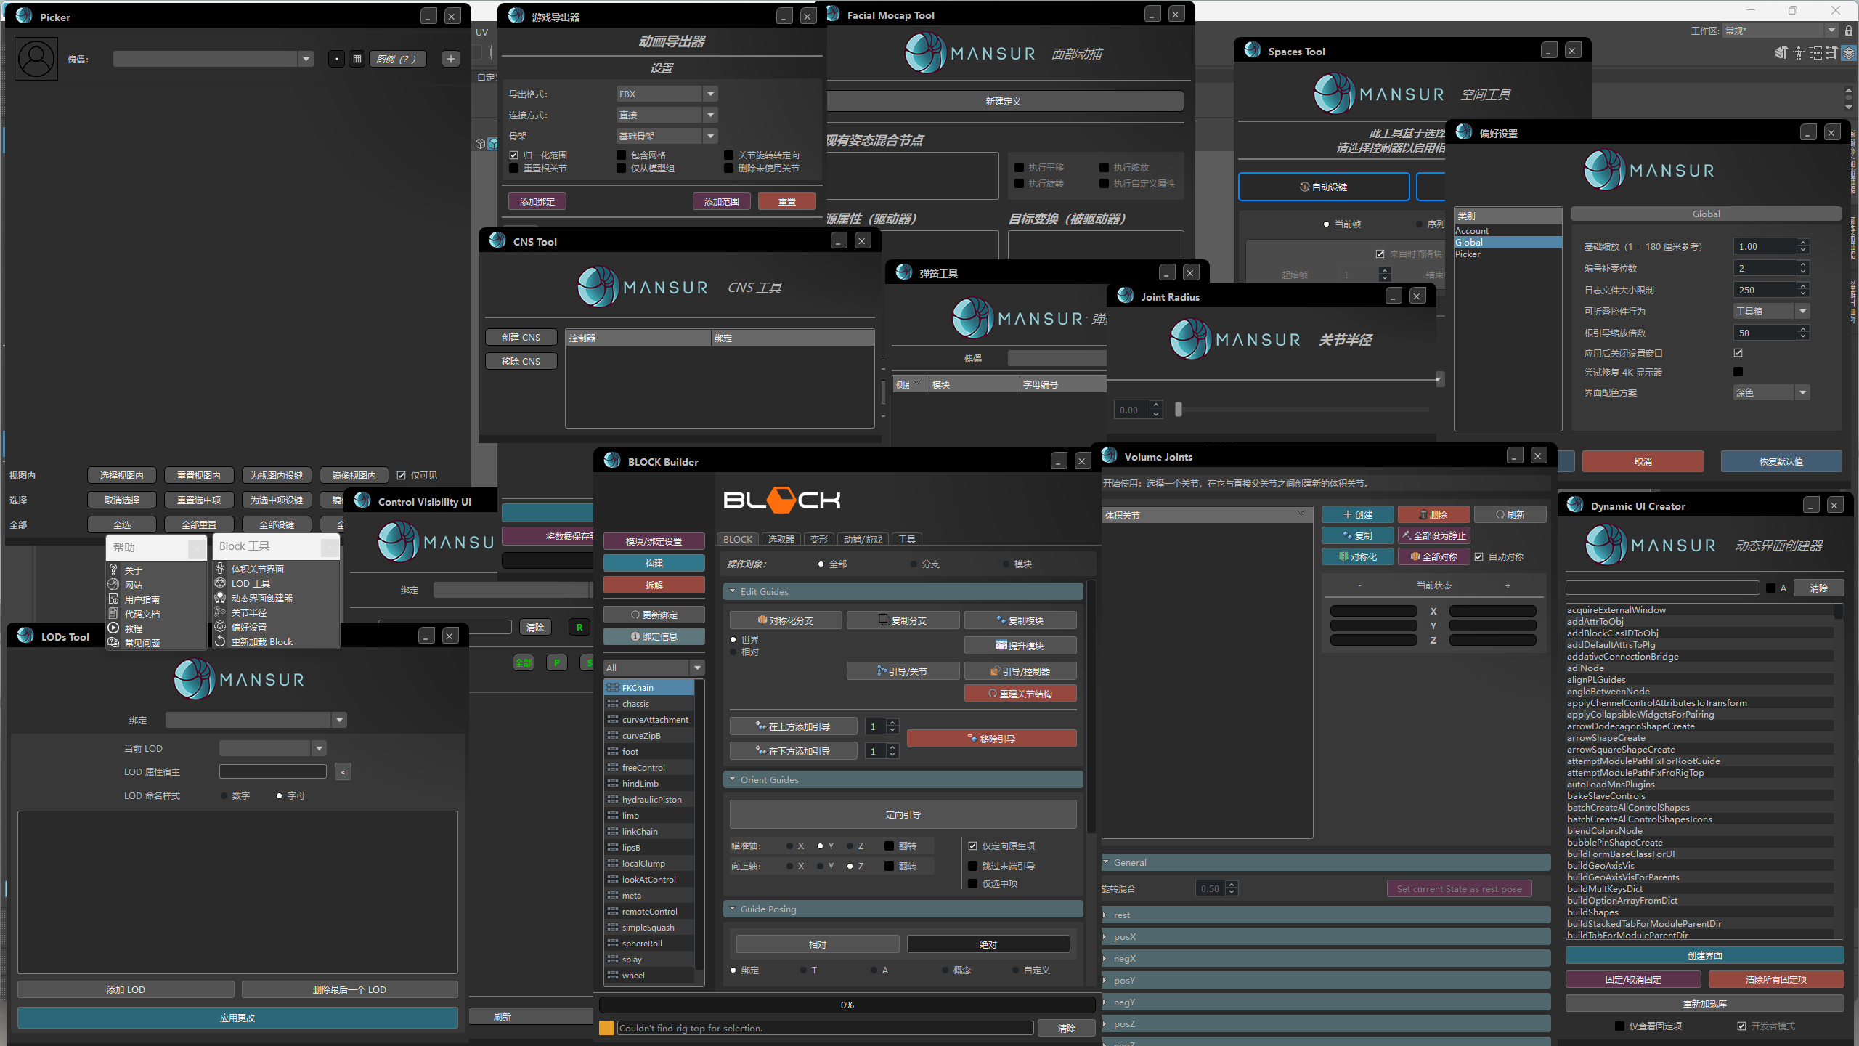Toggle the 归一化范围 checkbox in 游戏导出器
The width and height of the screenshot is (1859, 1046).
click(x=514, y=155)
